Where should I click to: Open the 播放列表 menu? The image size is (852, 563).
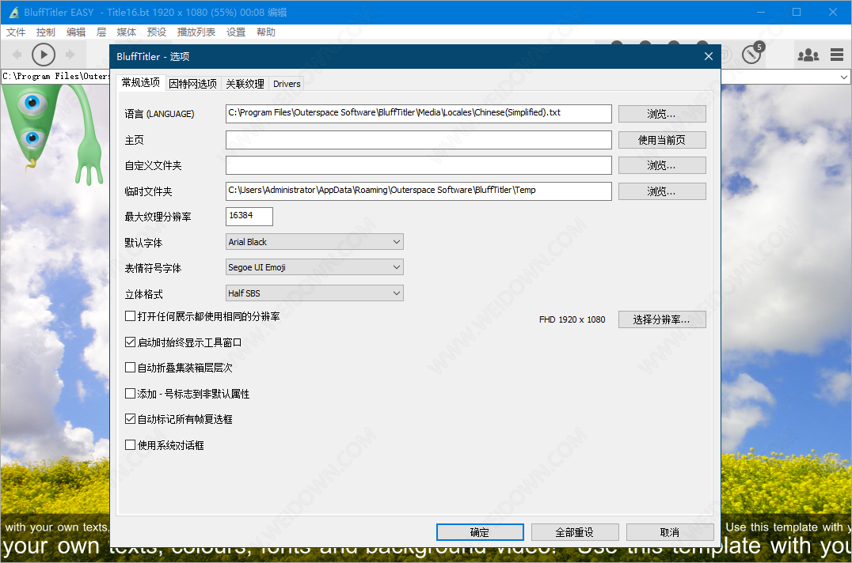pyautogui.click(x=196, y=32)
